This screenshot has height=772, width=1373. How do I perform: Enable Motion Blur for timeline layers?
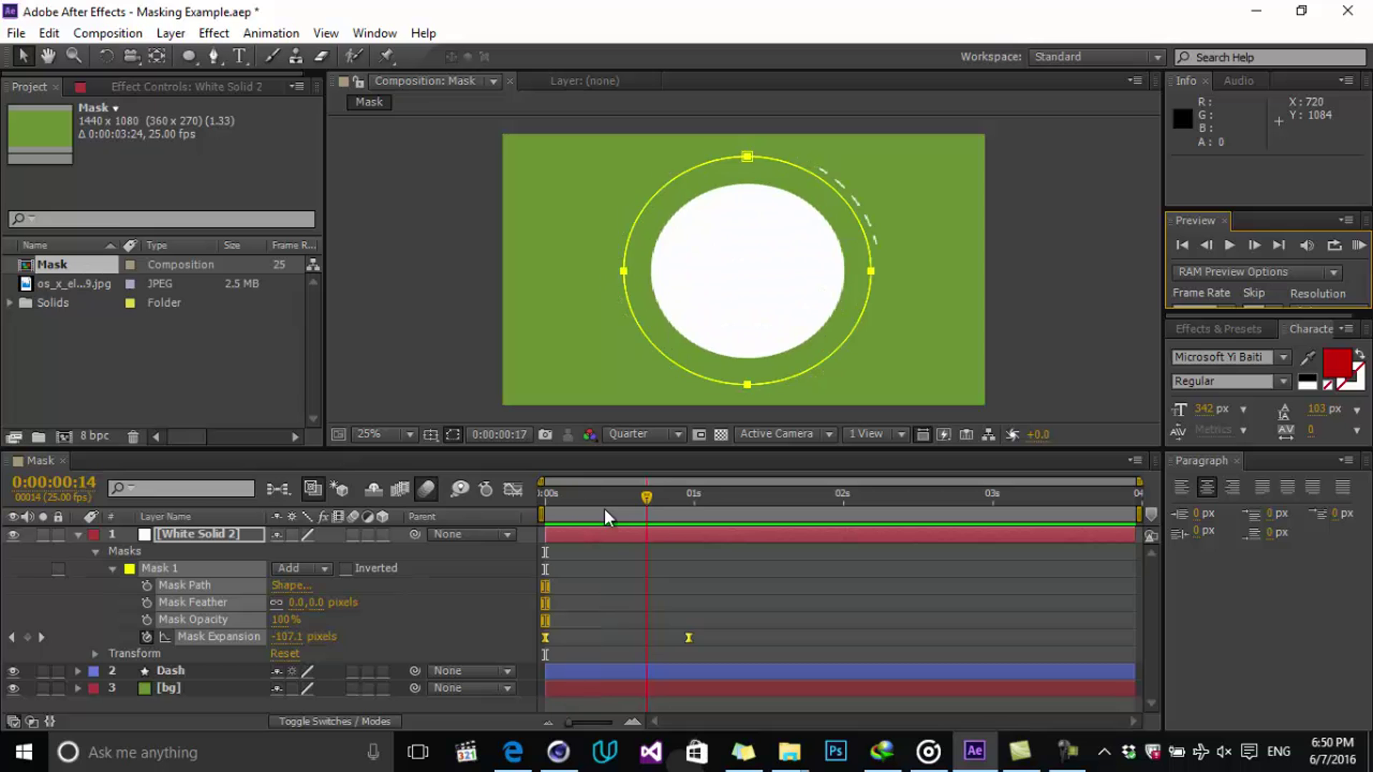(x=426, y=489)
